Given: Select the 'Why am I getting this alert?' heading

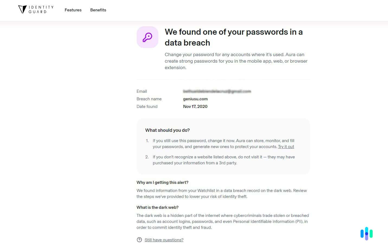Looking at the screenshot, I should (x=162, y=182).
